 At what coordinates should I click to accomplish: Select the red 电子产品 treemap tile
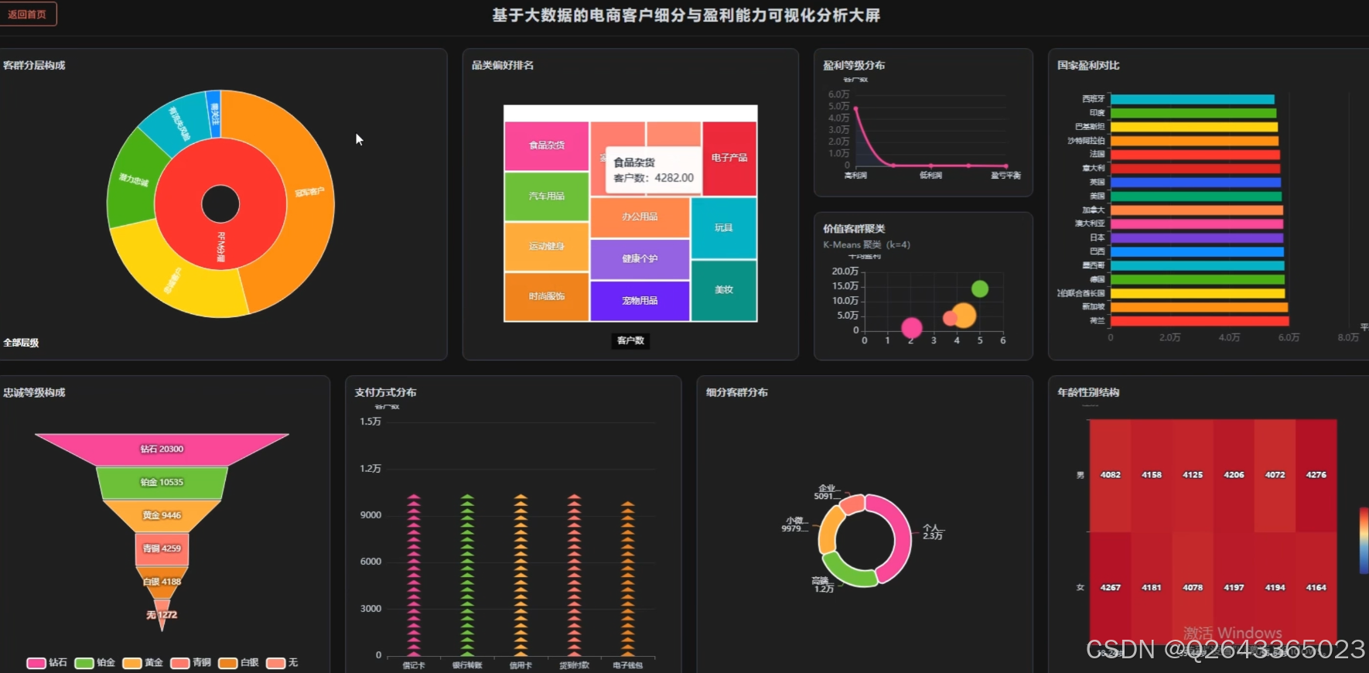729,158
